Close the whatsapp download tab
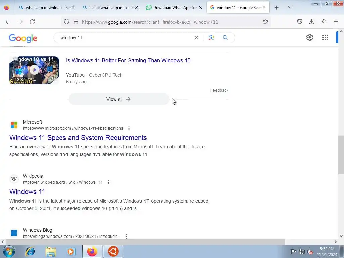The height and width of the screenshot is (258, 344). [x=73, y=7]
